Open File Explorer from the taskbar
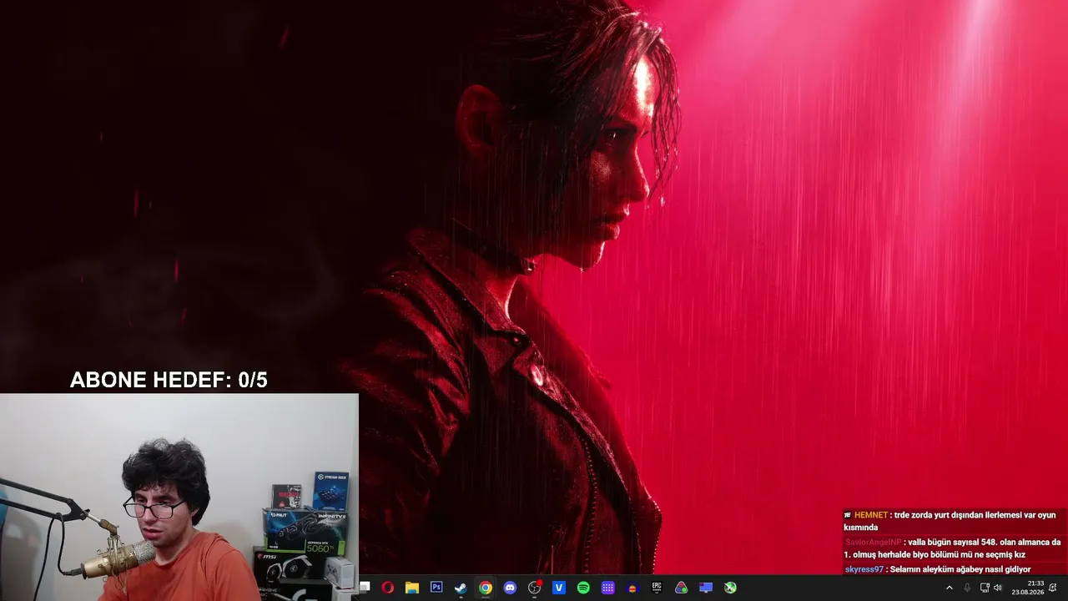Viewport: 1068px width, 601px height. [411, 588]
